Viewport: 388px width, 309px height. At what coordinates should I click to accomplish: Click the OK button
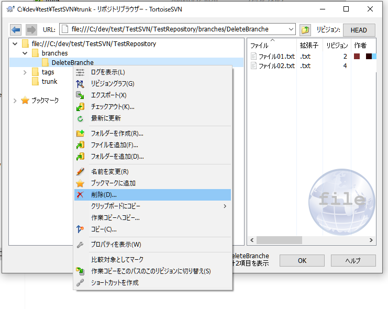(302, 261)
